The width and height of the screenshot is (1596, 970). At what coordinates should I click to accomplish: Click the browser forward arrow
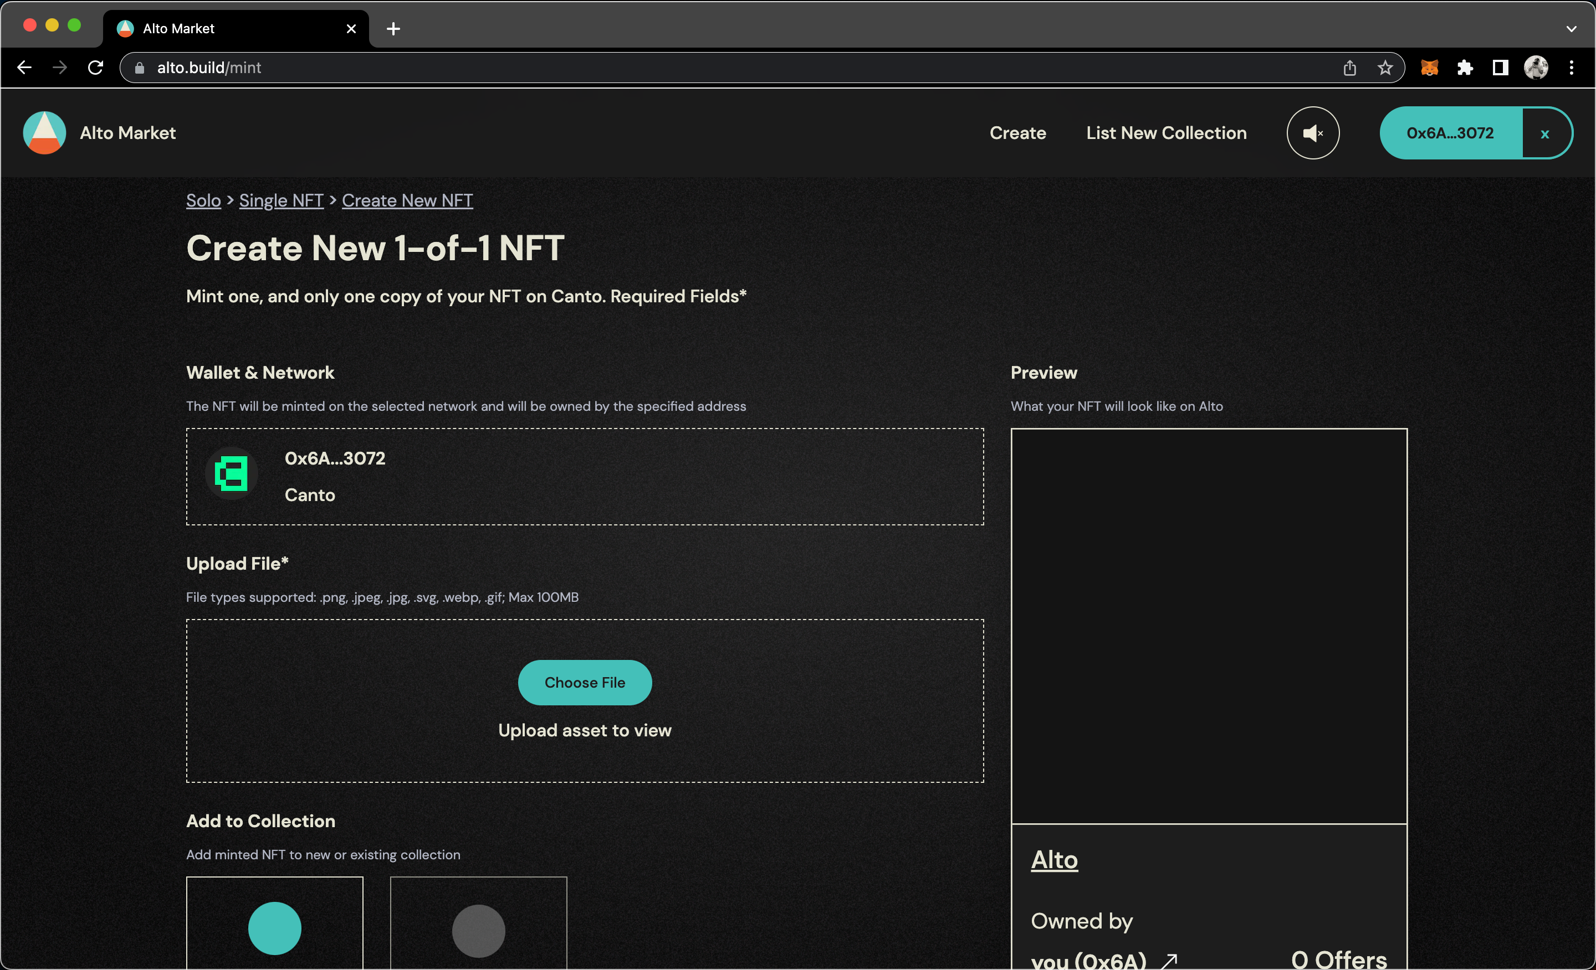pyautogui.click(x=60, y=68)
